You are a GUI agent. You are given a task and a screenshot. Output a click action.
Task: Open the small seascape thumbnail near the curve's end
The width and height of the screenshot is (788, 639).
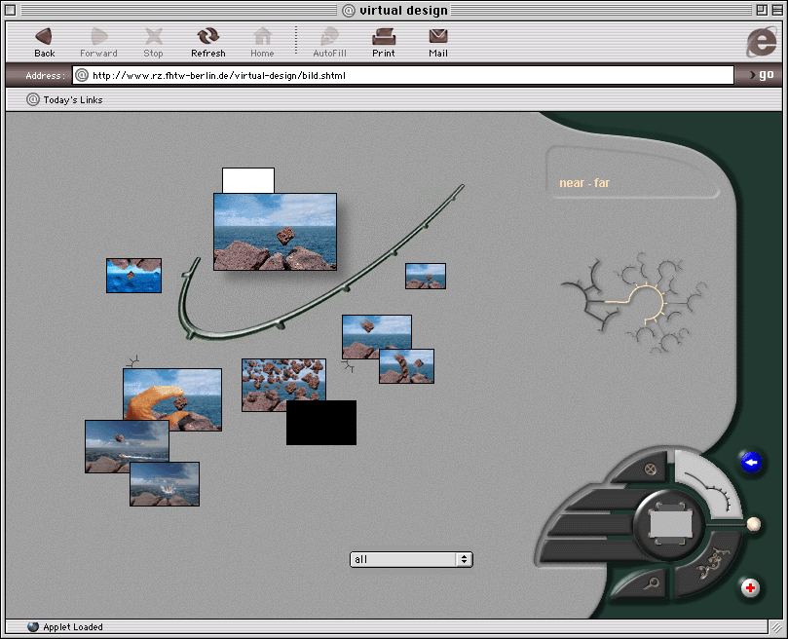[425, 276]
